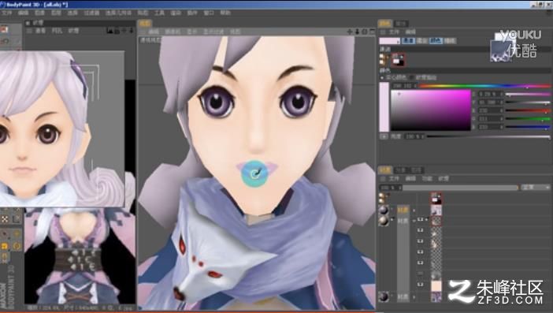
Task: Toggle the grey button right of 颜色
Action: coord(450,41)
